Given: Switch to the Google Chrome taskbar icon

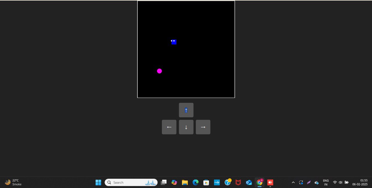Looking at the screenshot, I should 260,182.
